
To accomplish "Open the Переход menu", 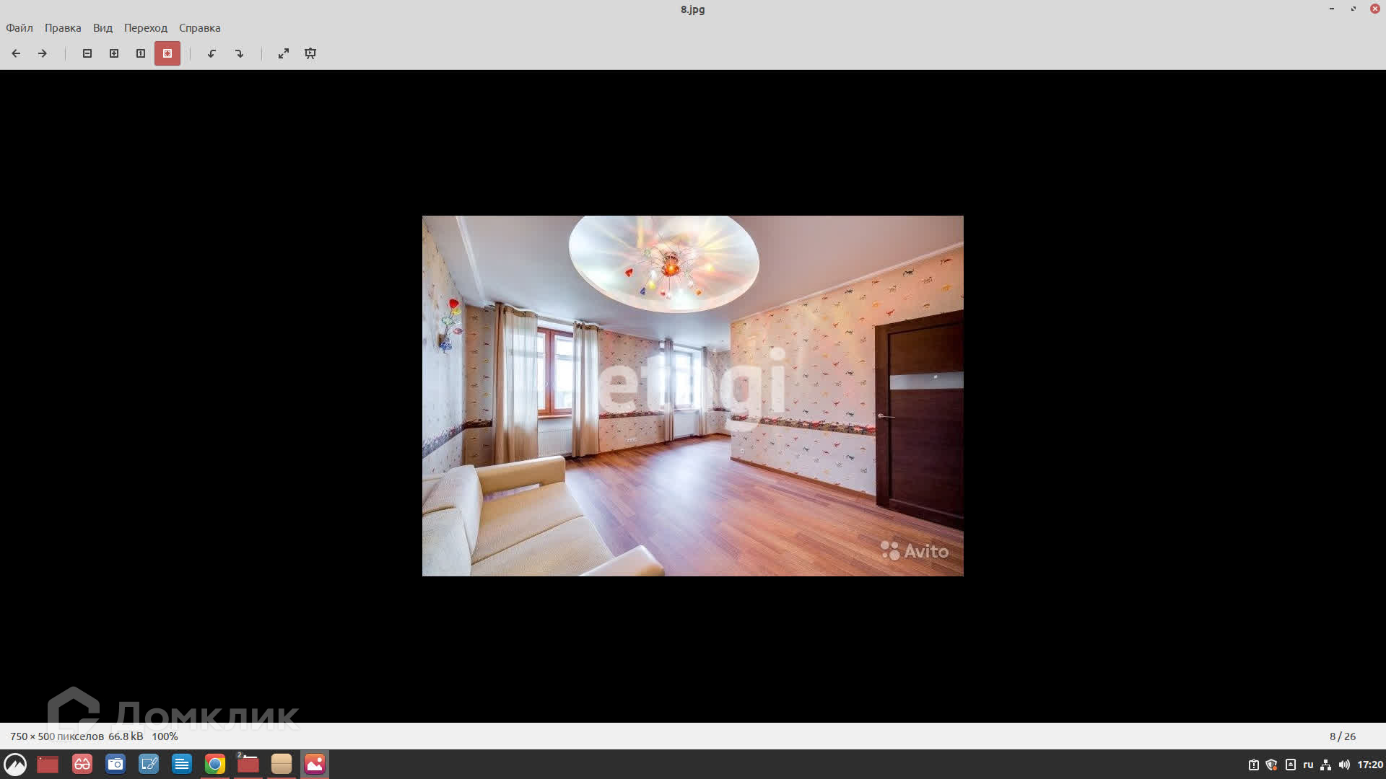I will pyautogui.click(x=146, y=28).
